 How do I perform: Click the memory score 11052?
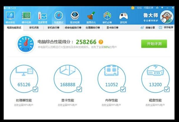111,85
